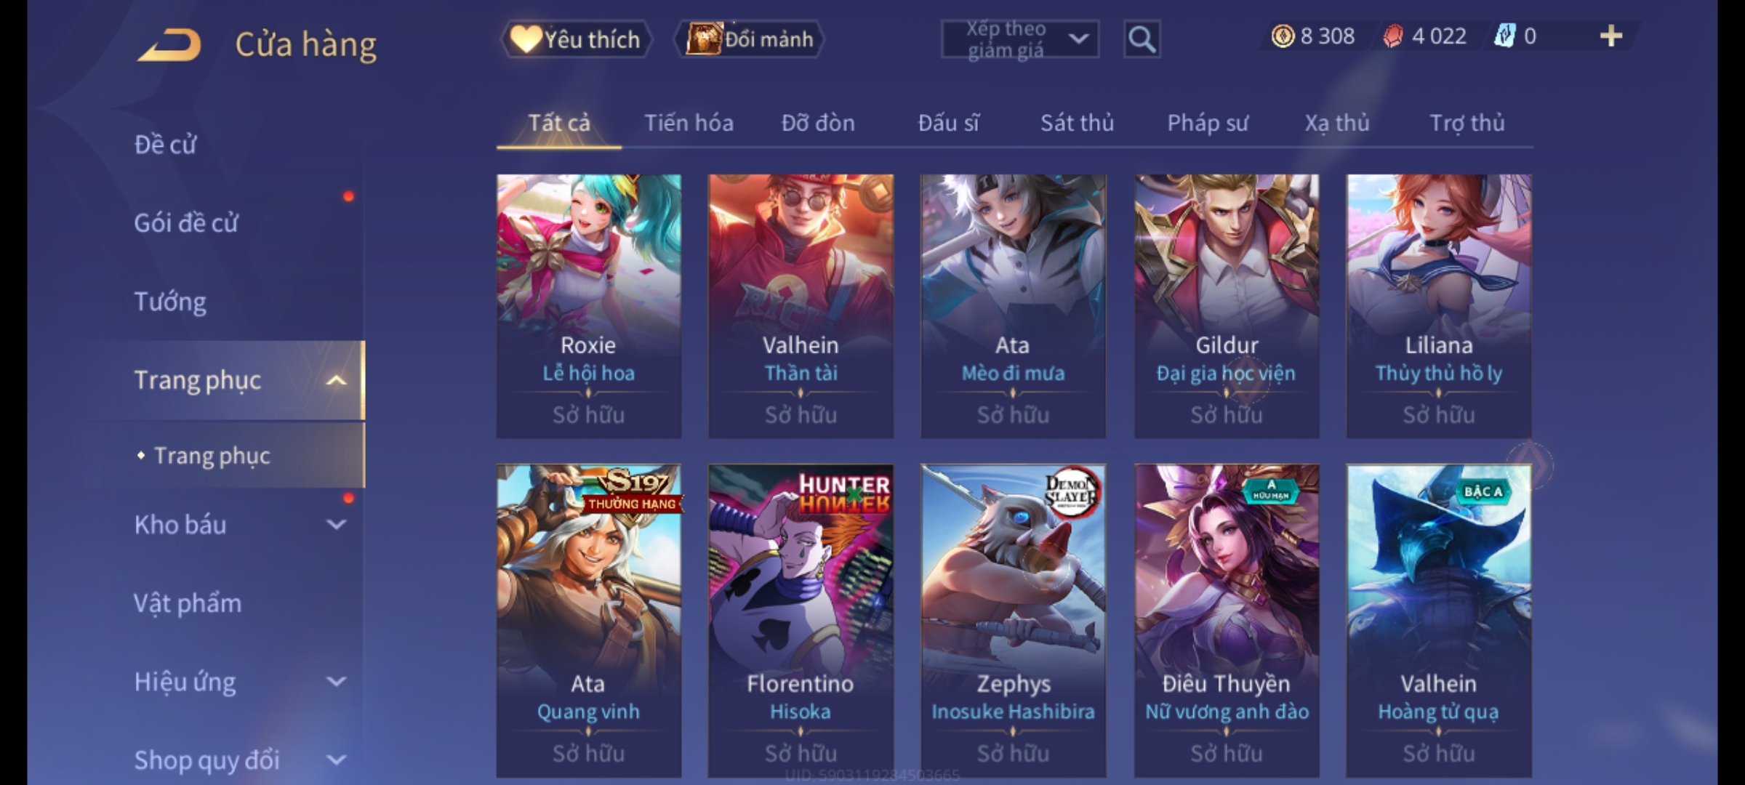The image size is (1745, 785).
Task: Open Gói đề cử in the sidebar
Action: pos(186,223)
